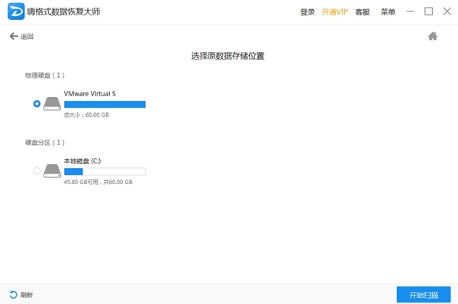The width and height of the screenshot is (458, 304).
Task: Open the 登录 login menu
Action: pos(308,12)
